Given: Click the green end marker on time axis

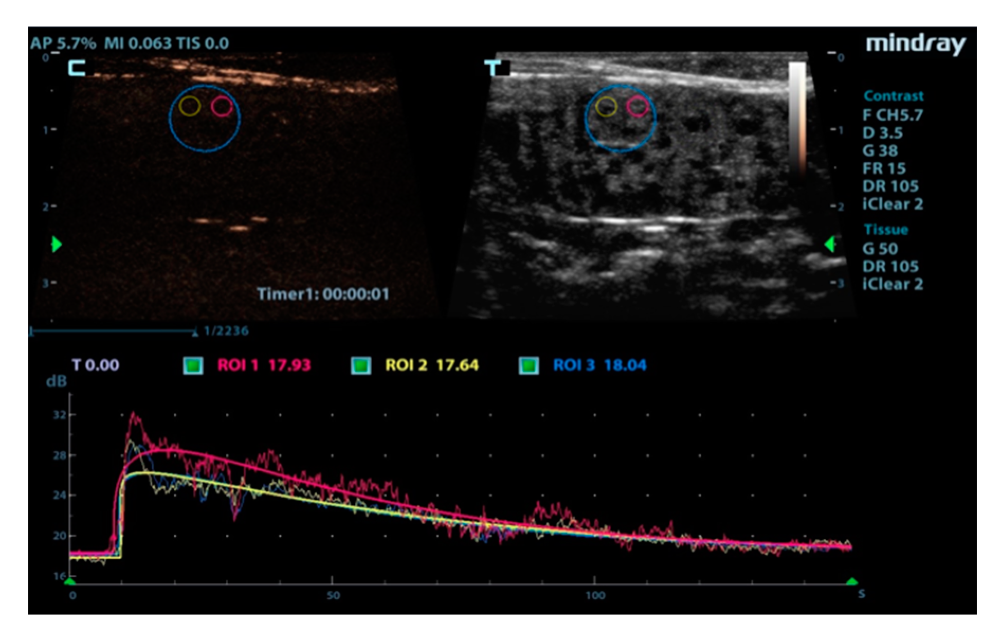Looking at the screenshot, I should coord(851,582).
